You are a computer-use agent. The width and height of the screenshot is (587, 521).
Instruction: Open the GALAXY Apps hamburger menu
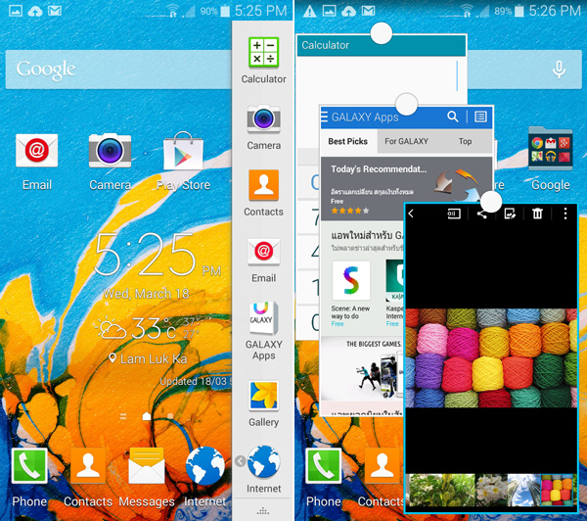(x=325, y=118)
